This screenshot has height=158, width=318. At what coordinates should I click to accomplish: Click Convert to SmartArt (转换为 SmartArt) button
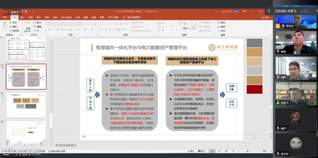(143, 31)
